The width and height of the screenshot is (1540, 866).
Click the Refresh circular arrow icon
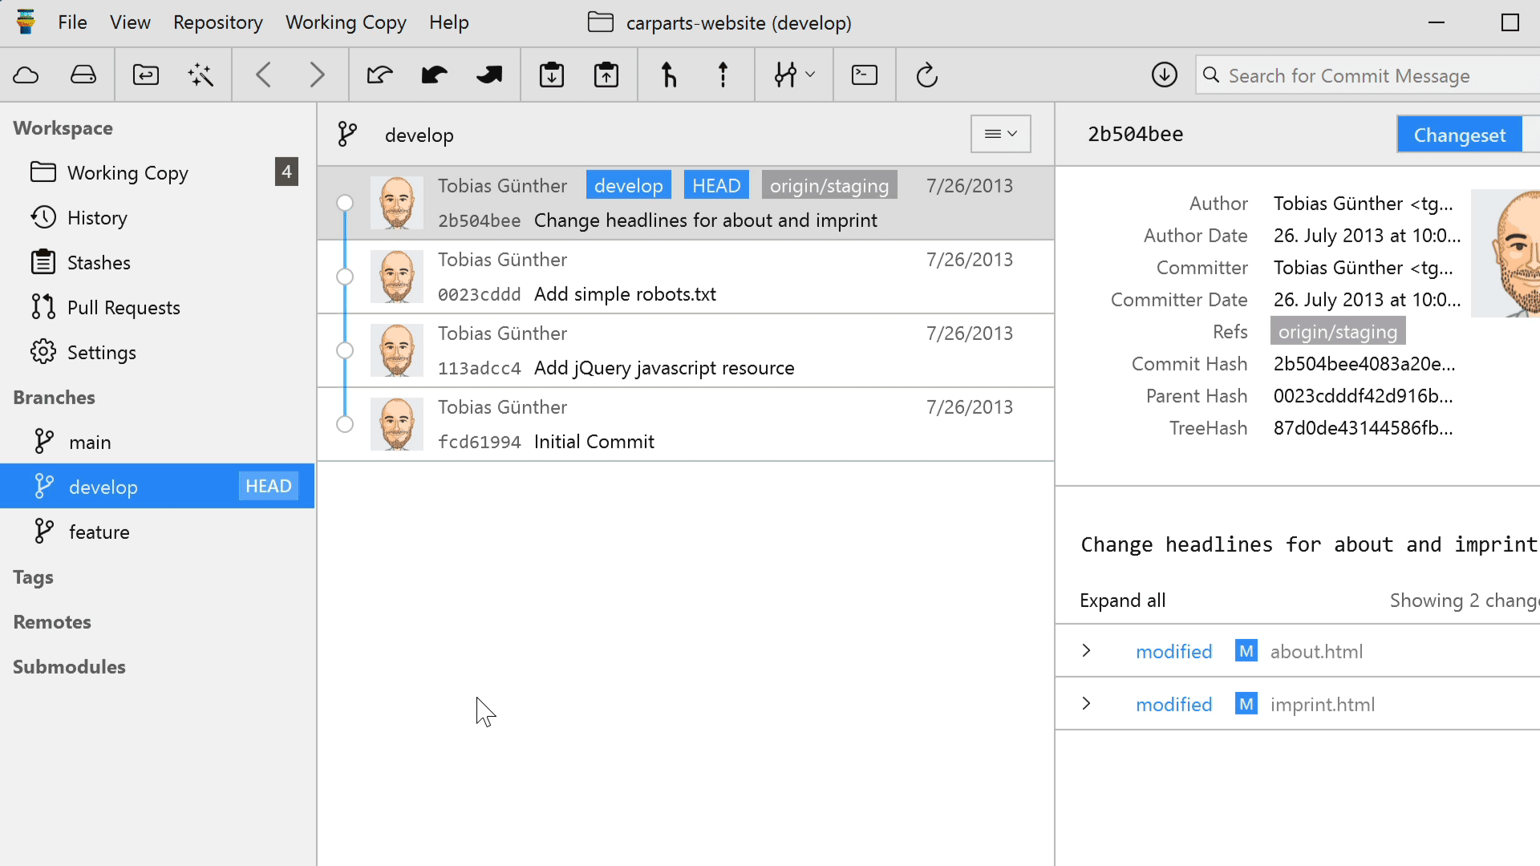(926, 75)
